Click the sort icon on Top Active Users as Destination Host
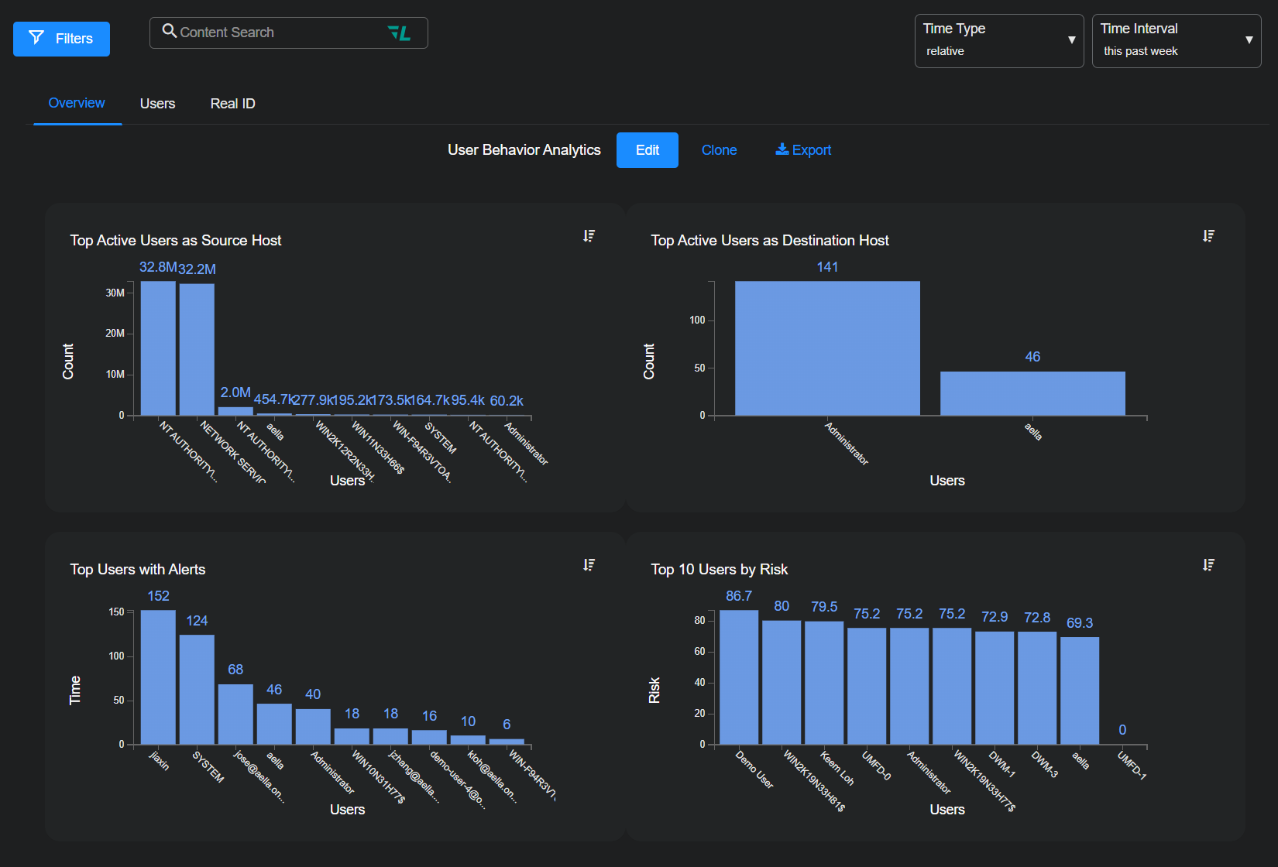This screenshot has width=1278, height=867. coord(1208,236)
